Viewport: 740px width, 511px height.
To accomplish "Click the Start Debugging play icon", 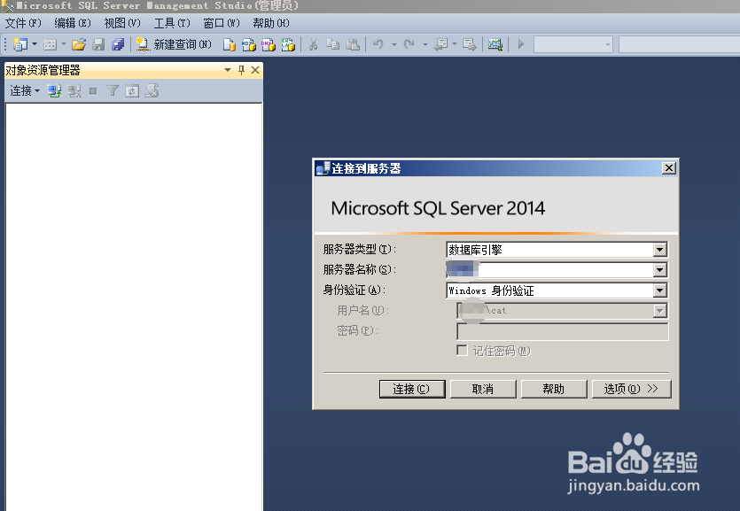I will (521, 44).
